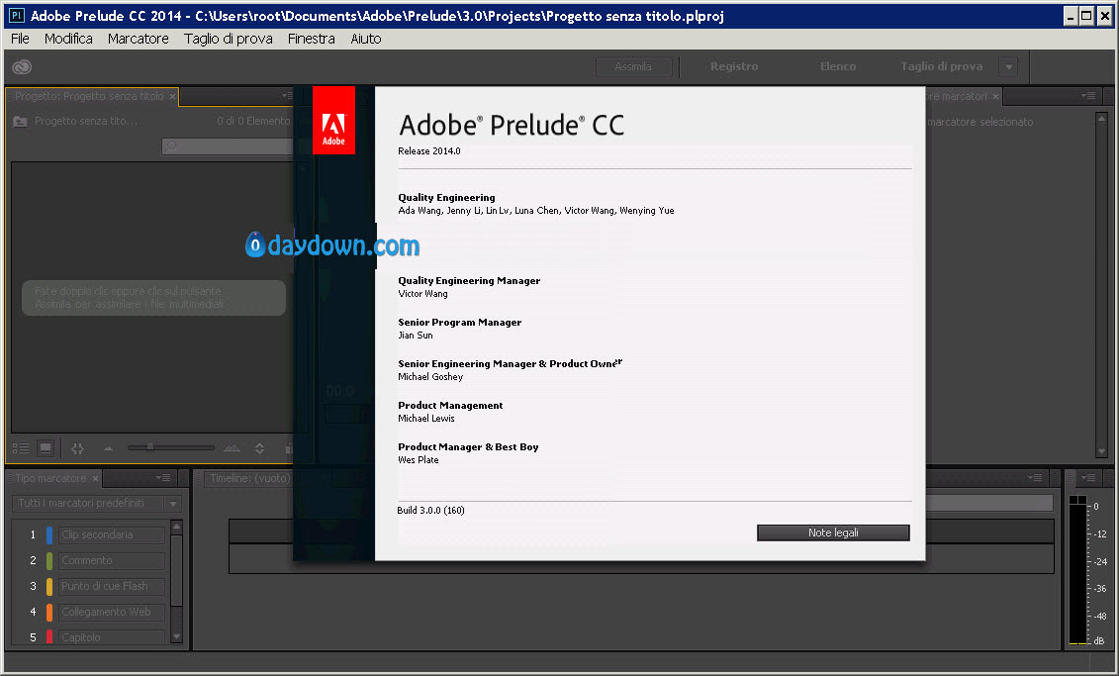Click marker list scrollbar down arrow
This screenshot has height=676, width=1119.
(x=176, y=636)
